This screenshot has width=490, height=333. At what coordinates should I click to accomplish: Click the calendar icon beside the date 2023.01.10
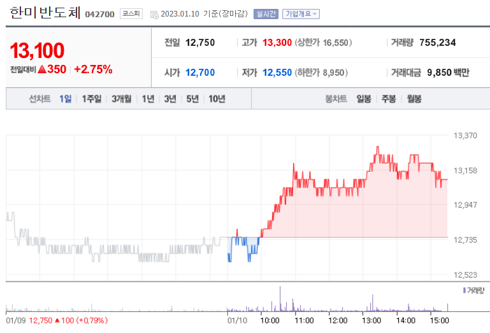154,15
